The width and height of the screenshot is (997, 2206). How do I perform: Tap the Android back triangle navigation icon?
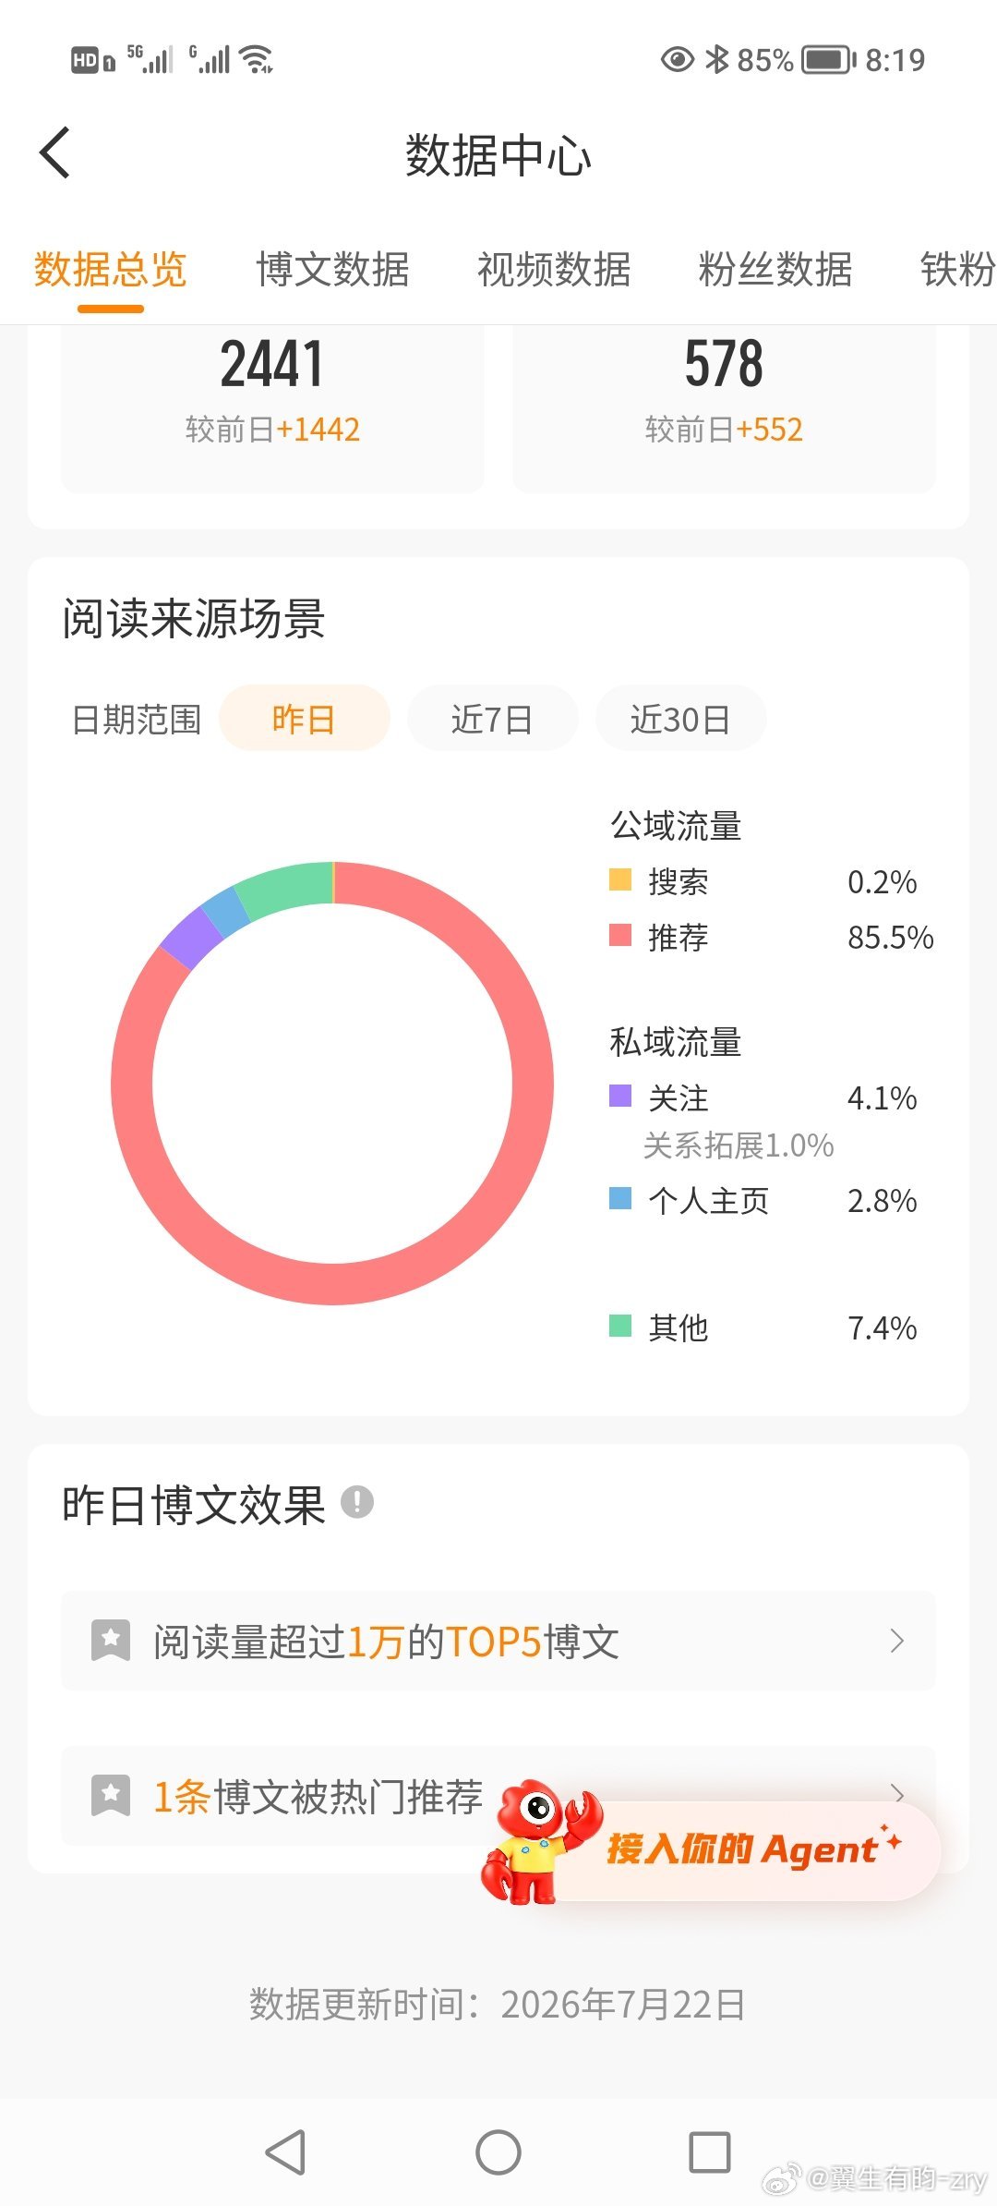pos(286,2152)
